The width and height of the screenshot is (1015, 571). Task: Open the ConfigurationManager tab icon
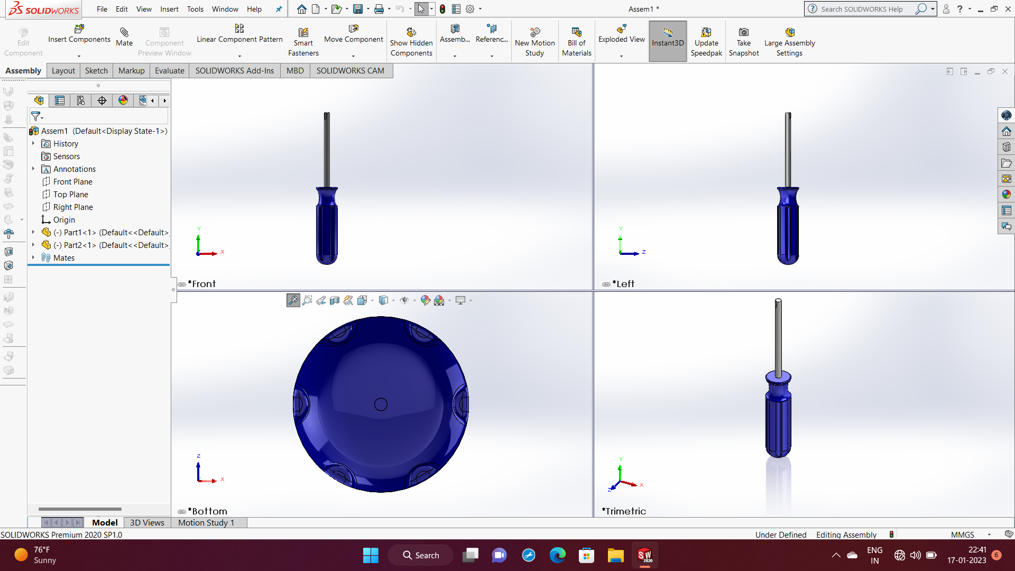pos(81,100)
